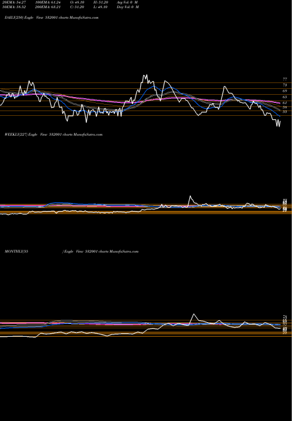Click the 61 price axis label
This screenshot has height=421, width=292.
[285, 103]
